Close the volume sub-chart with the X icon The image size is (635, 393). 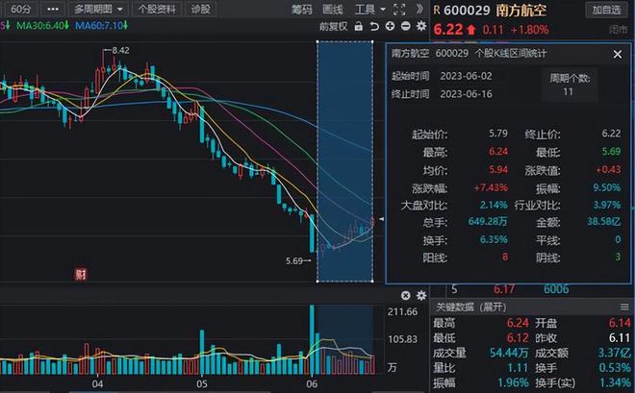pos(405,296)
